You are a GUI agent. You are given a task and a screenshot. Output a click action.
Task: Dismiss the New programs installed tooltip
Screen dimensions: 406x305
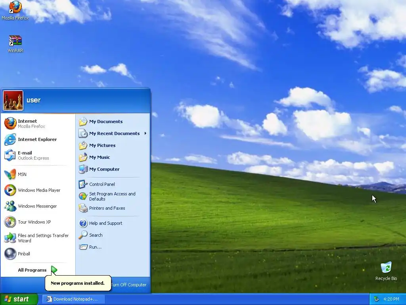(78, 283)
